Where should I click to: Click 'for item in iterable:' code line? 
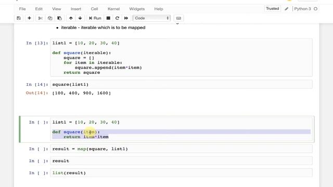tap(93, 63)
